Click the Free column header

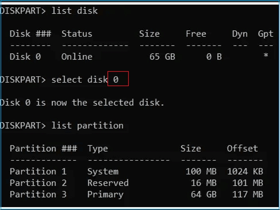pyautogui.click(x=196, y=34)
